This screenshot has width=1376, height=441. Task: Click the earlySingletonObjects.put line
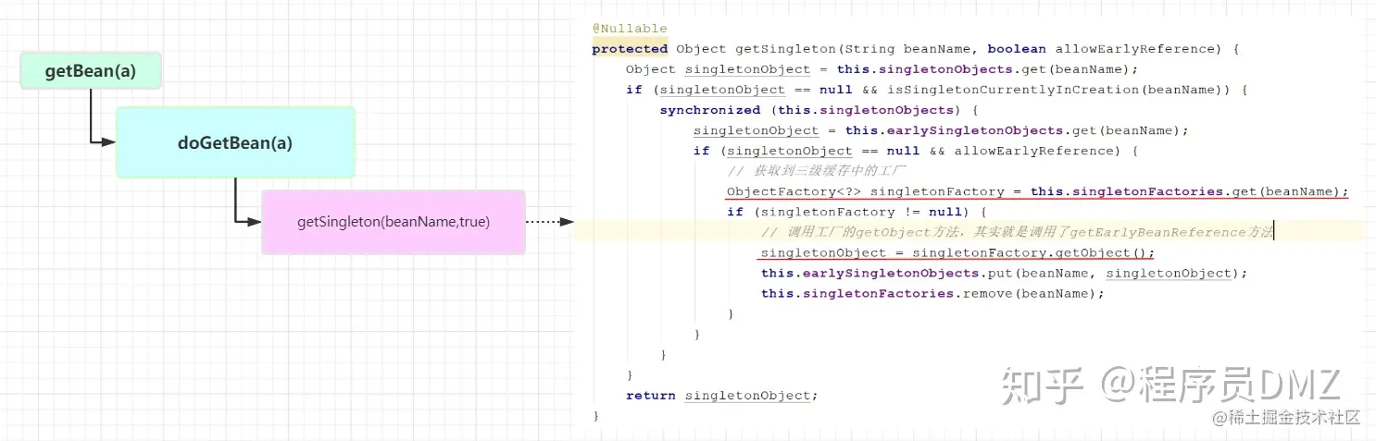[x=1005, y=273]
